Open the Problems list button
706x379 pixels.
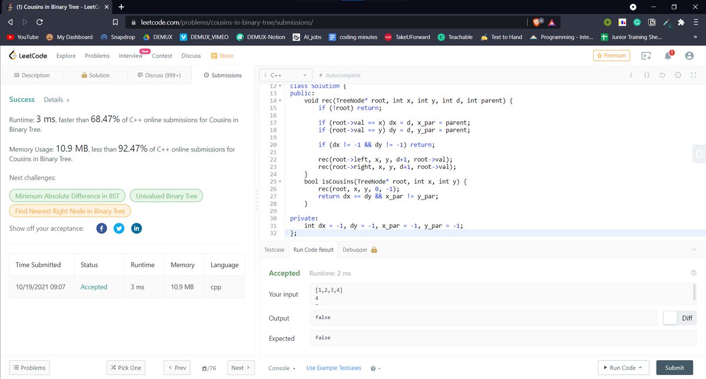click(x=29, y=368)
